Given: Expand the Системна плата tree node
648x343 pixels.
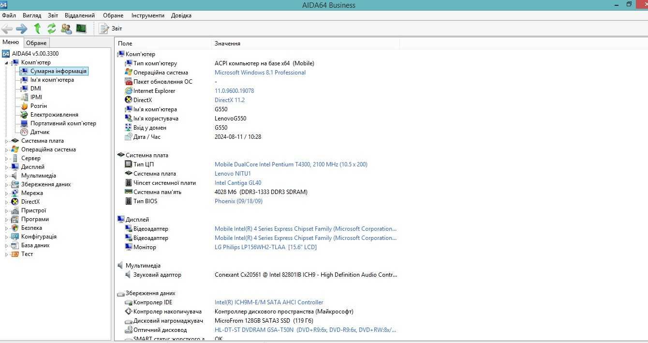Looking at the screenshot, I should point(7,141).
